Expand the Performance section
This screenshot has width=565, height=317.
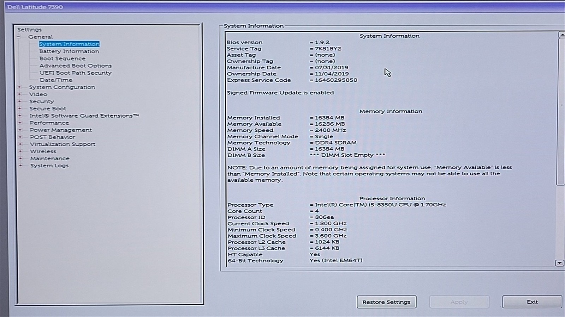[20, 123]
